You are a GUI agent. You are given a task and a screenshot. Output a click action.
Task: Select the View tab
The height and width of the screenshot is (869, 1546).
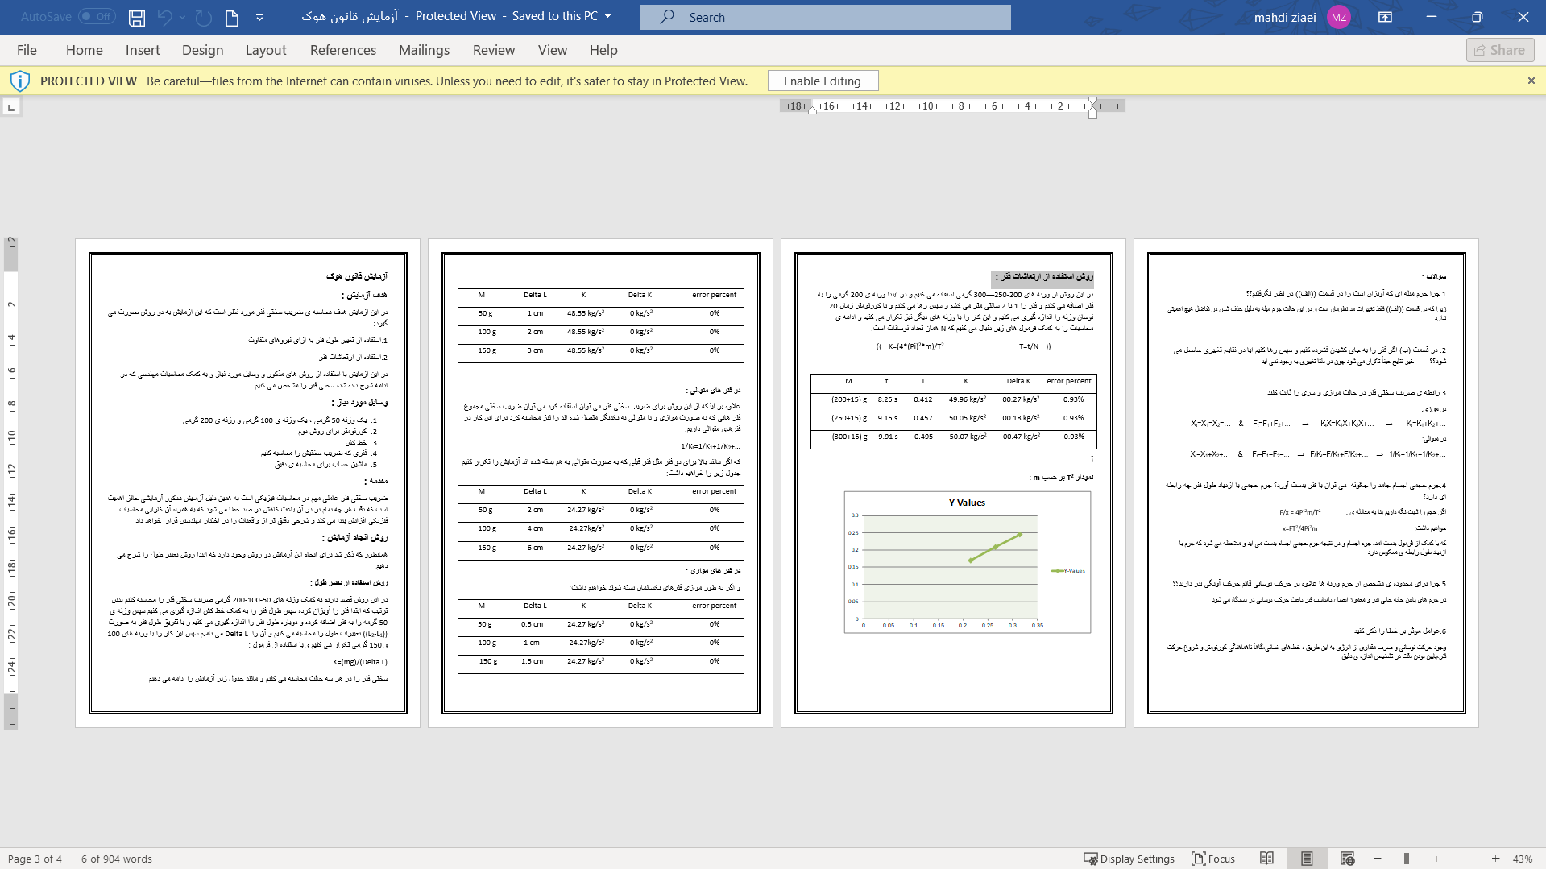553,50
